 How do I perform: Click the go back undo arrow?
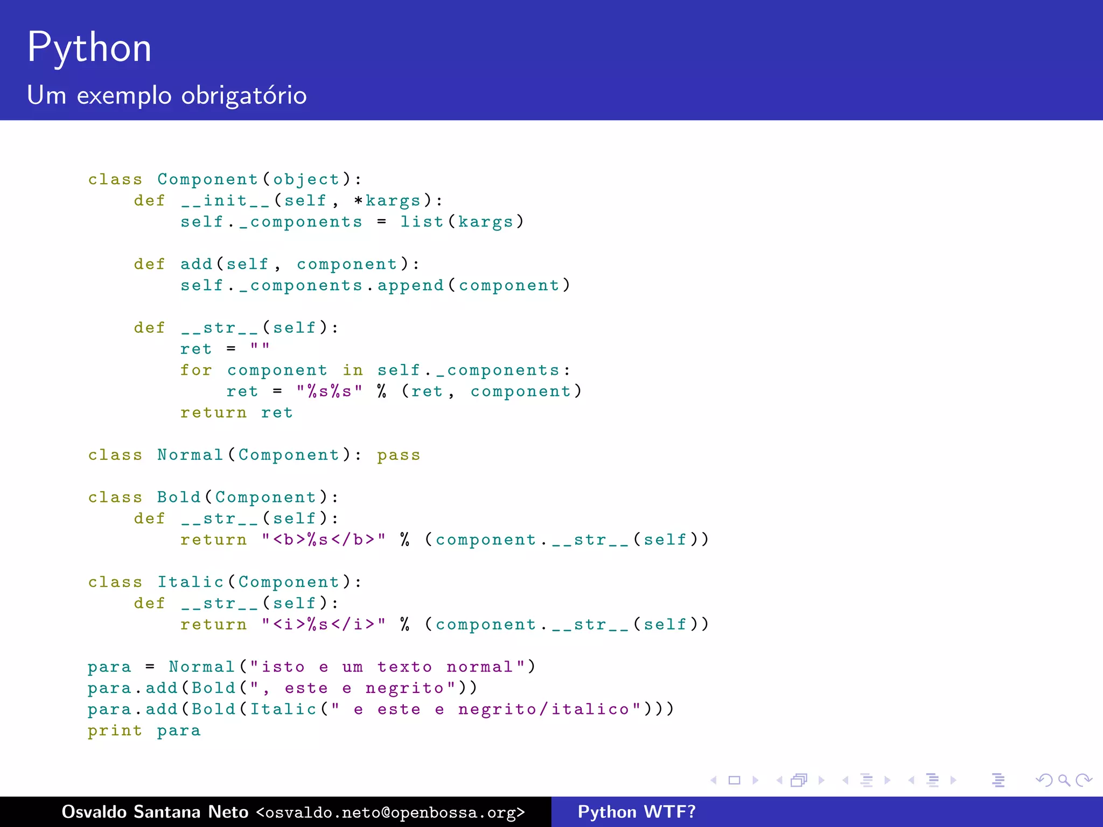tap(1044, 780)
